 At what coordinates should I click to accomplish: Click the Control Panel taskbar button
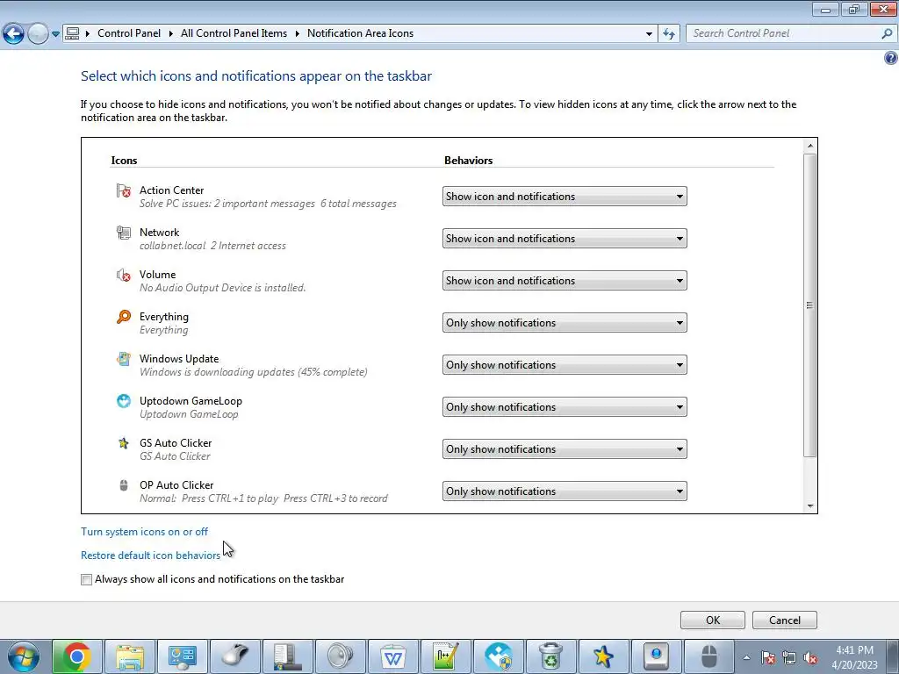coord(183,656)
